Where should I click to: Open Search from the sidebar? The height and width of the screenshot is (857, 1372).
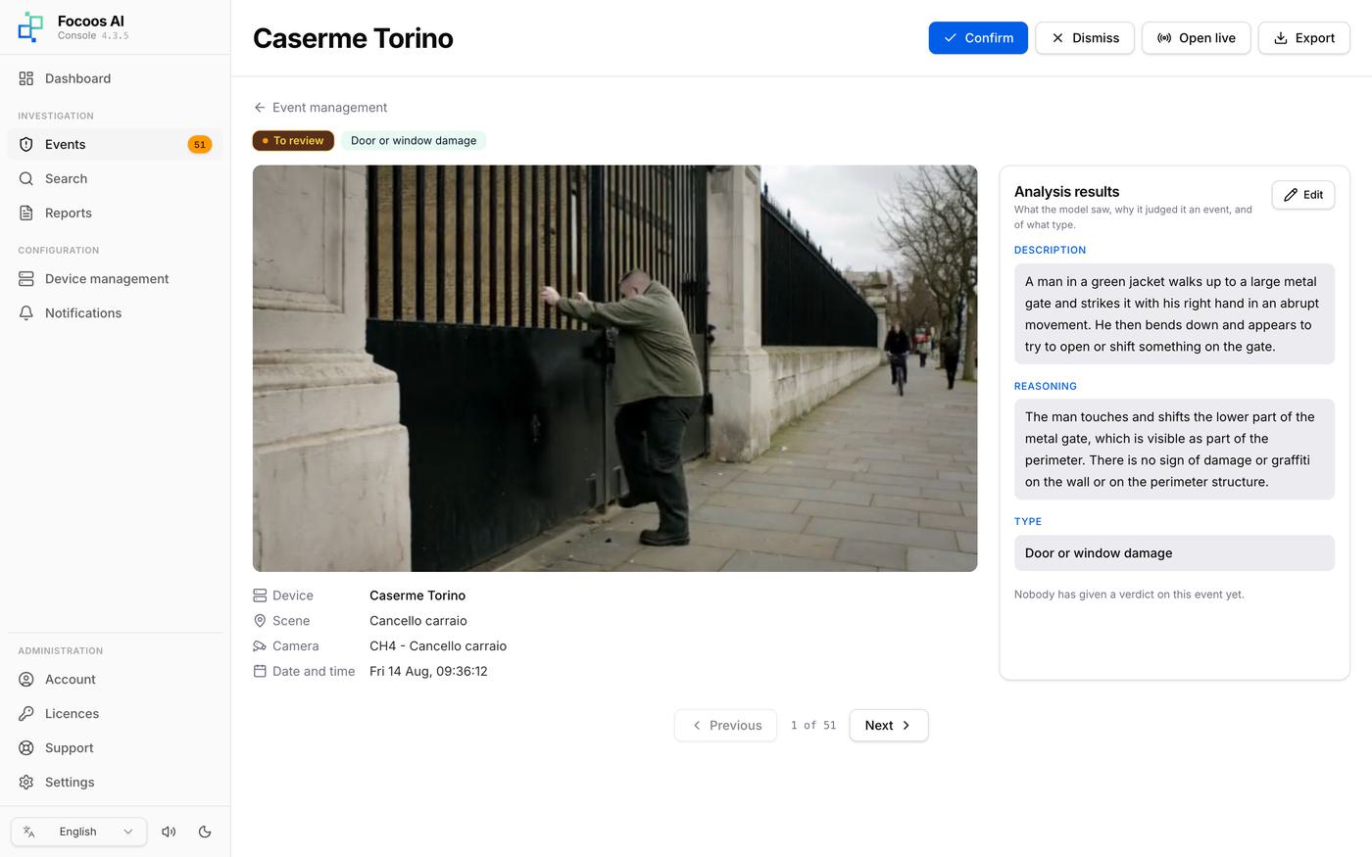pos(115,178)
